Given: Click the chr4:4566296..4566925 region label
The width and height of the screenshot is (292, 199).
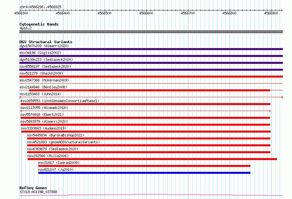Looking at the screenshot, I should point(40,7).
